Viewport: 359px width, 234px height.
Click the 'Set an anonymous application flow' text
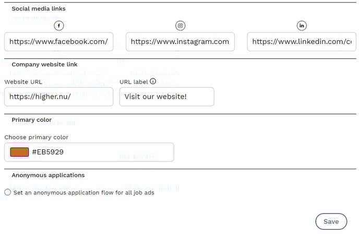(83, 193)
